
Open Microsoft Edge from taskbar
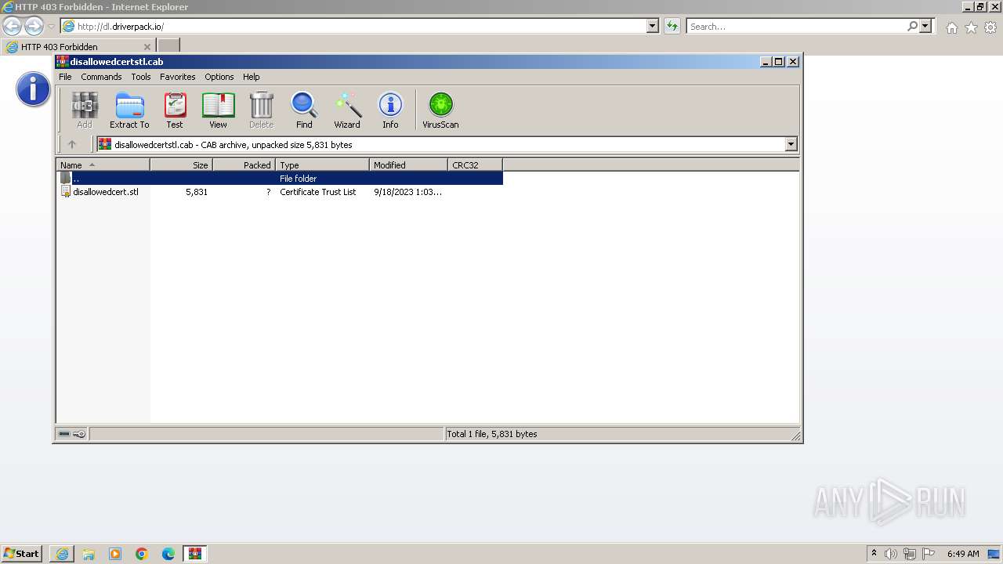[x=168, y=554]
